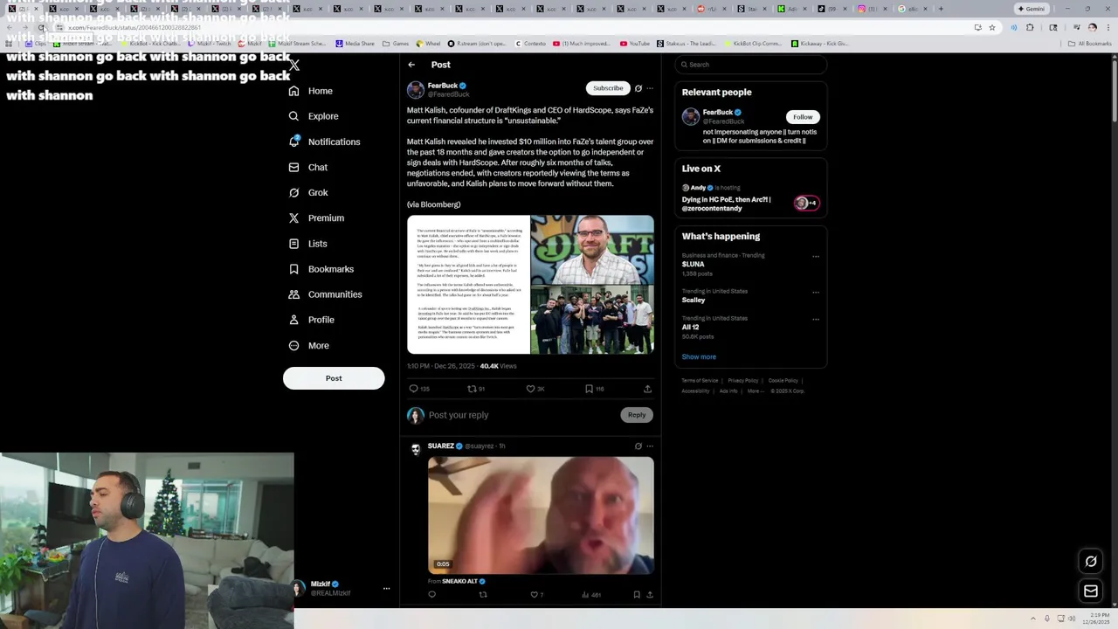Click the grey Reply button

[637, 415]
